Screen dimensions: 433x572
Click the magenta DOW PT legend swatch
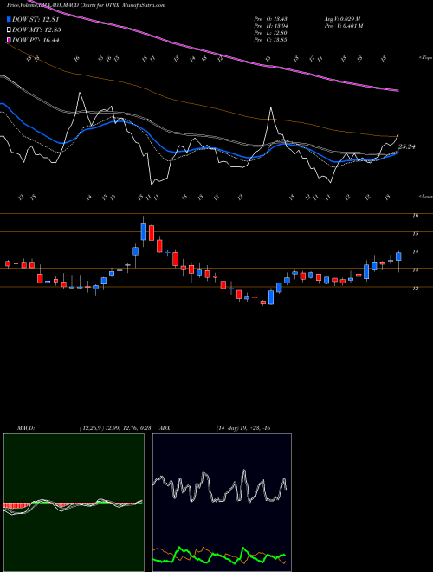10,40
